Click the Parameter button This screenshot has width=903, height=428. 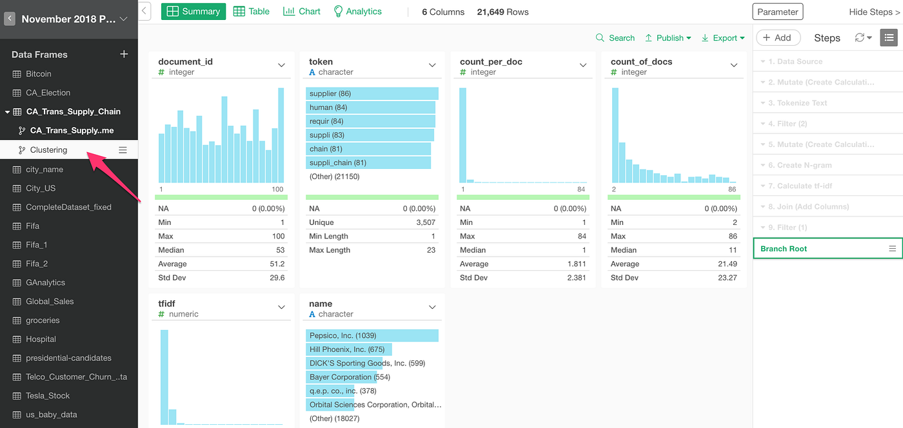[778, 11]
